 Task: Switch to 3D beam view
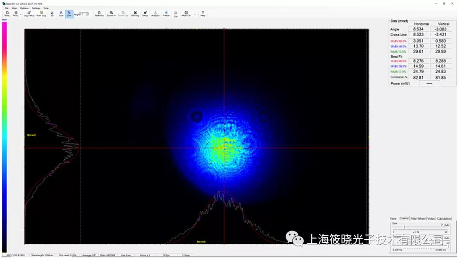tap(52, 14)
